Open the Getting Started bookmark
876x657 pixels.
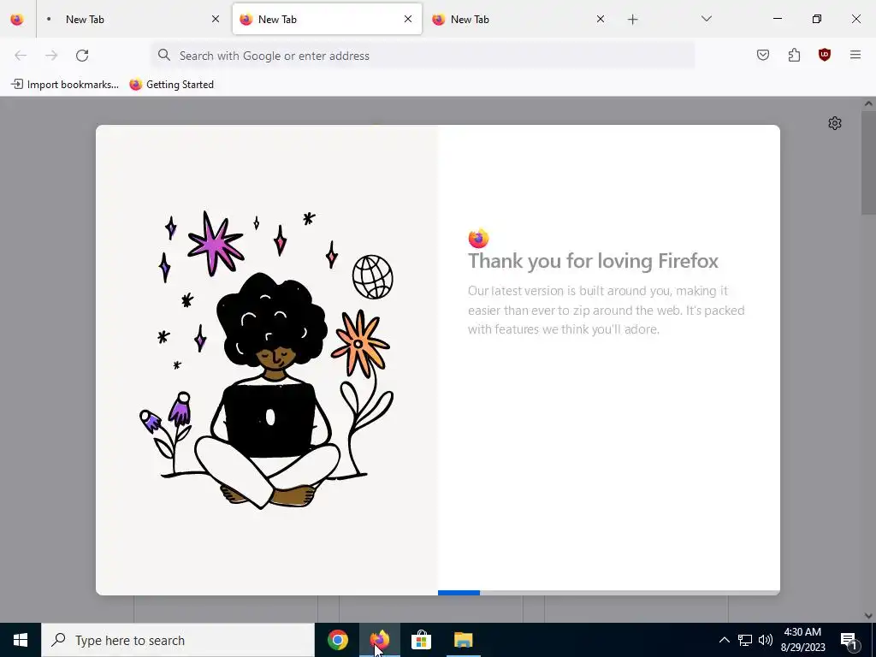pyautogui.click(x=171, y=85)
